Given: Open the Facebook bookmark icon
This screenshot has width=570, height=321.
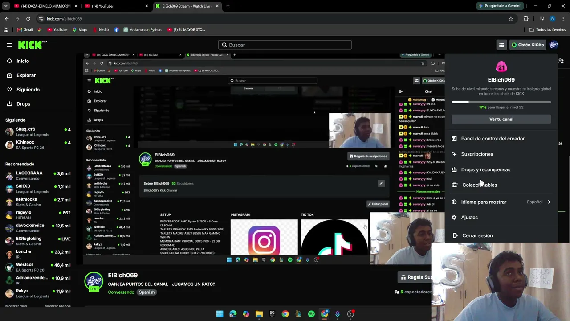Looking at the screenshot, I should click(116, 30).
